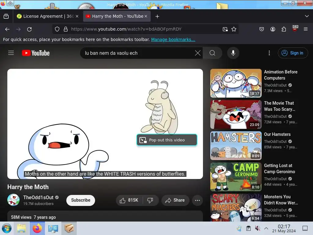Click Pop out this video button
Screen dimensions: 313x235
pyautogui.click(x=167, y=140)
